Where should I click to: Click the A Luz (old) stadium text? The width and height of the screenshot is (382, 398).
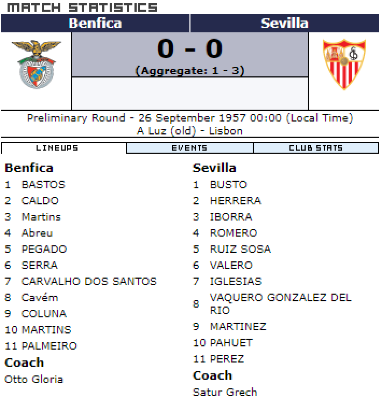pyautogui.click(x=167, y=131)
